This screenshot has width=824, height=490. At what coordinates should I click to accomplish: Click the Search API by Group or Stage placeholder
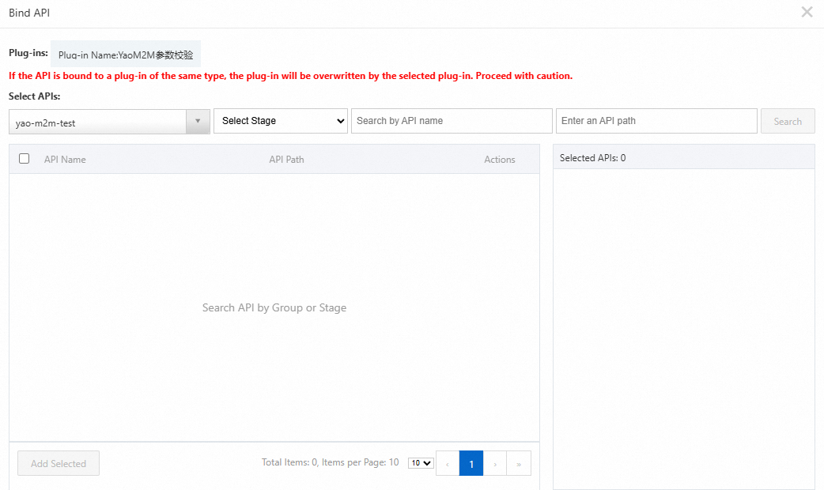274,307
